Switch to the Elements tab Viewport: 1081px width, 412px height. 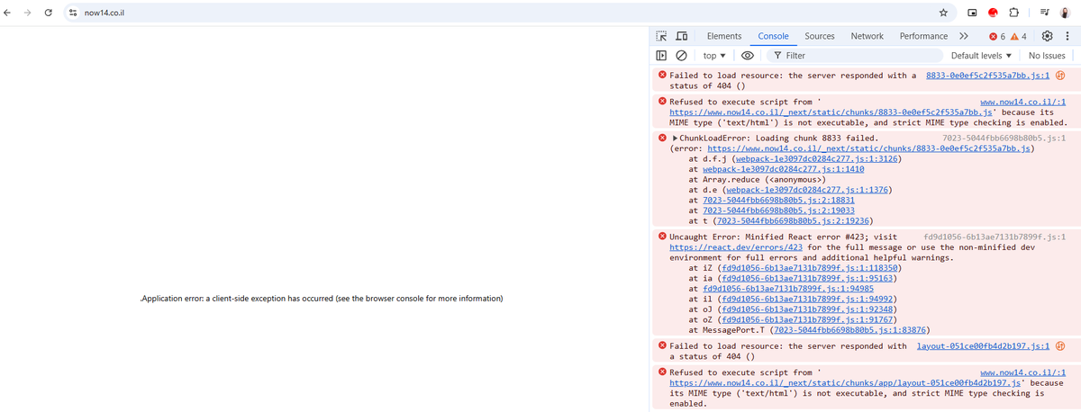coord(724,36)
